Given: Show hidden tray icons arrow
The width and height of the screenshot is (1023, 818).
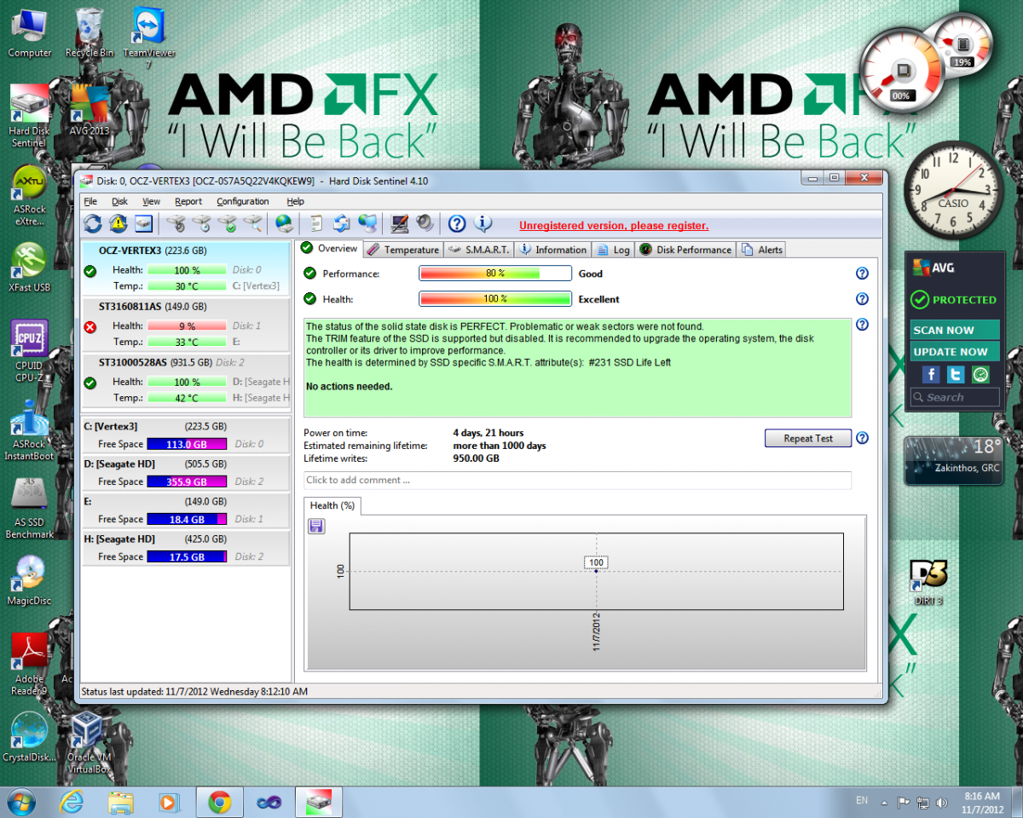Looking at the screenshot, I should (885, 803).
